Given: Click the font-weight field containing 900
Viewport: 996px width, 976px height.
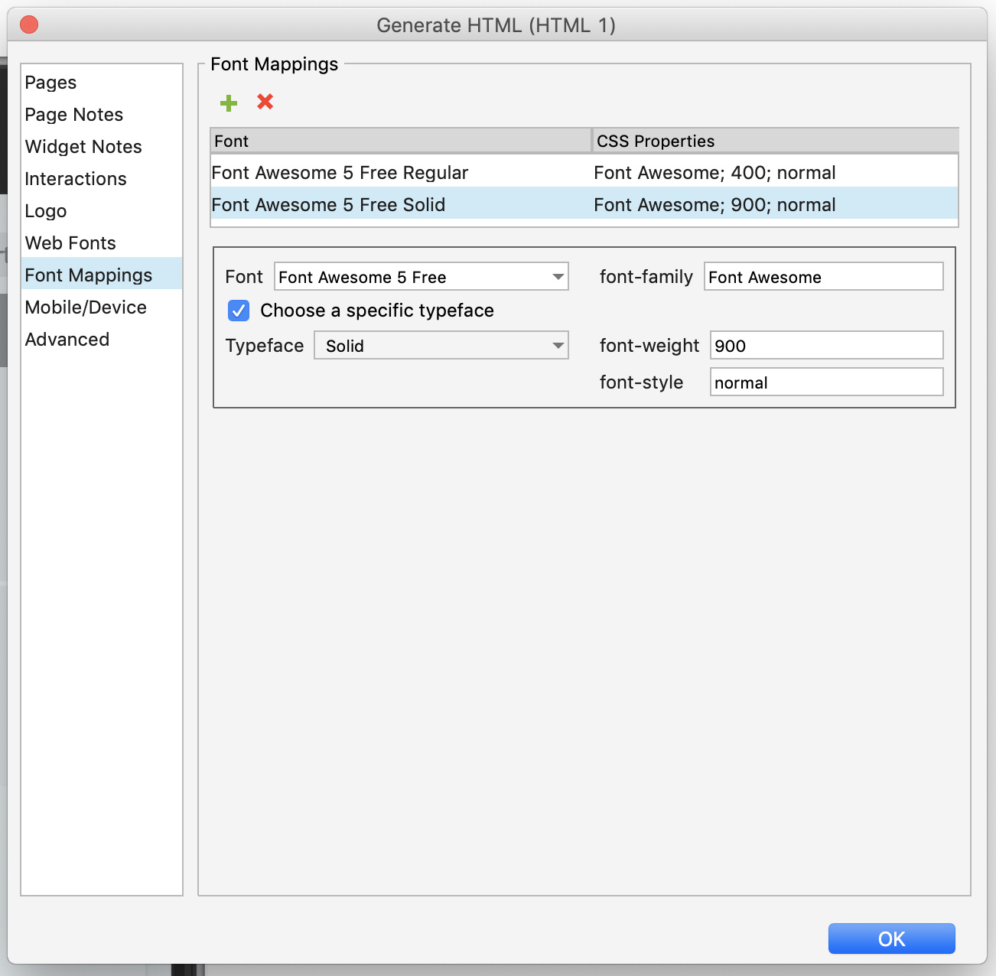Looking at the screenshot, I should click(x=826, y=346).
